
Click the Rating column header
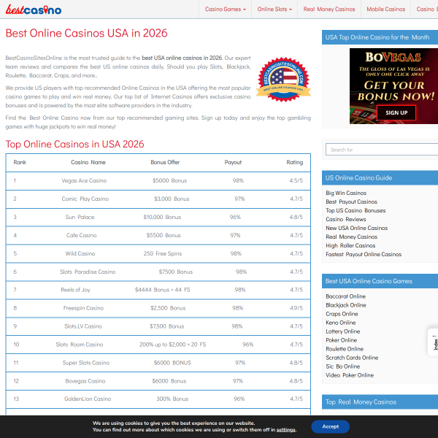point(295,163)
